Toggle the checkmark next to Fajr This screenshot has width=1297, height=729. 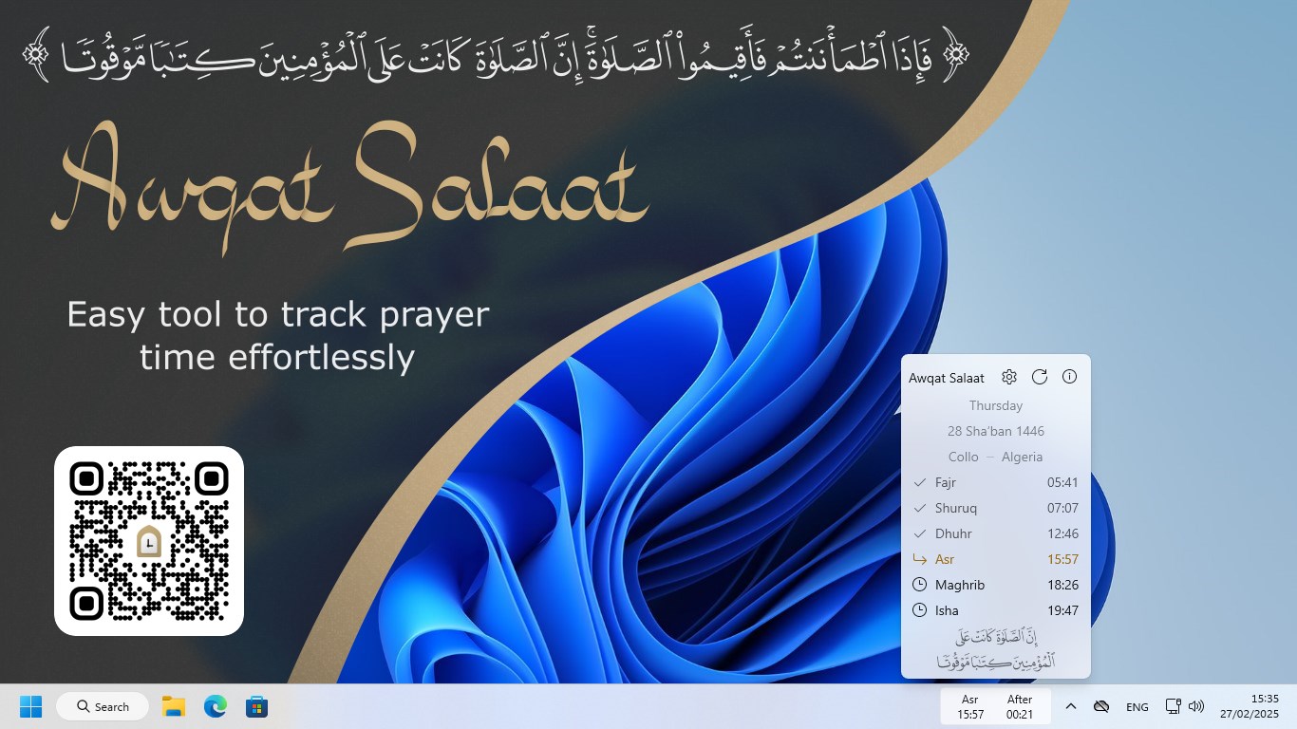920,482
